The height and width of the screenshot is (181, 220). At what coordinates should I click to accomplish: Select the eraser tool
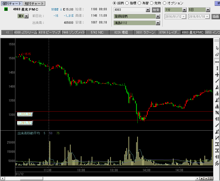click(217, 55)
